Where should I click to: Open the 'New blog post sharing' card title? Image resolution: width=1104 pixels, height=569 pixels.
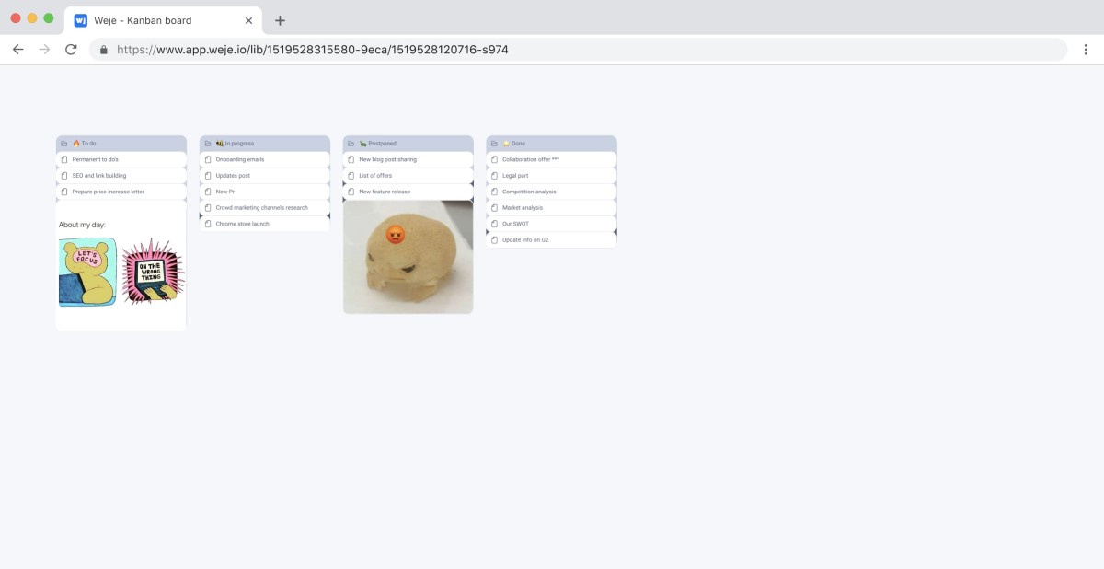(x=388, y=159)
